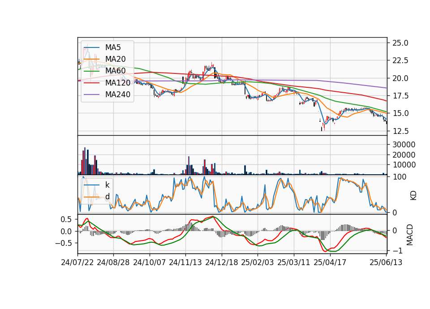
Task: Click the −0.5 MACD left axis tick
Action: click(x=63, y=243)
